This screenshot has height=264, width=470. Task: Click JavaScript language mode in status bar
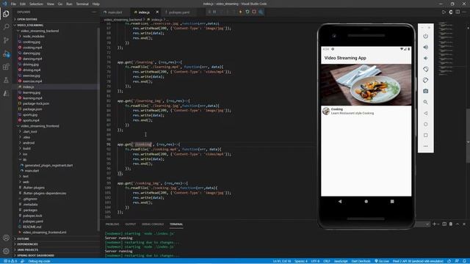click(x=341, y=261)
